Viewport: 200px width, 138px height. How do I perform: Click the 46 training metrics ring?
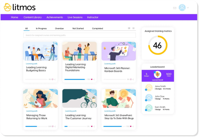pyautogui.click(x=158, y=45)
